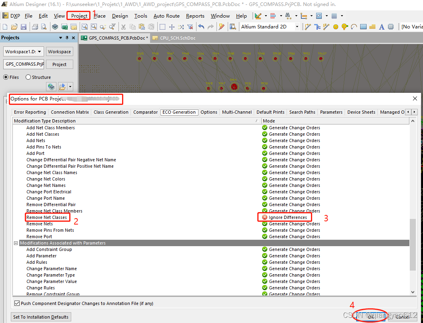Click the Cross probe pencil icon

coord(222,27)
